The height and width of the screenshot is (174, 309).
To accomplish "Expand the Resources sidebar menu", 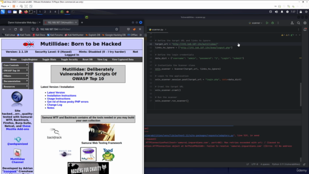I will coord(15,87).
